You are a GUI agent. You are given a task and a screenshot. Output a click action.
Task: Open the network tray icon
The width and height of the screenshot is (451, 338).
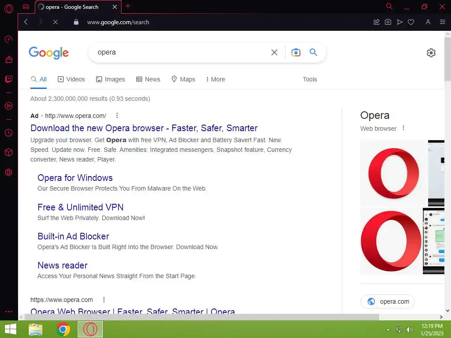pos(399,330)
